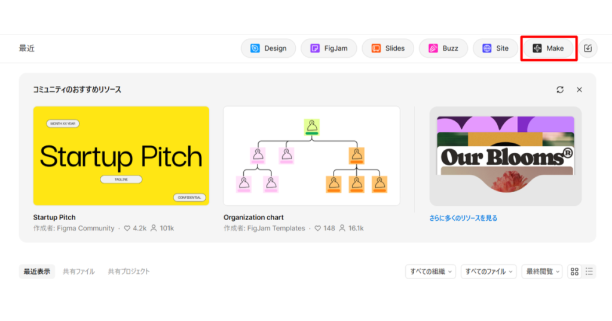Open the Startup Pitch thumbnail

point(121,156)
